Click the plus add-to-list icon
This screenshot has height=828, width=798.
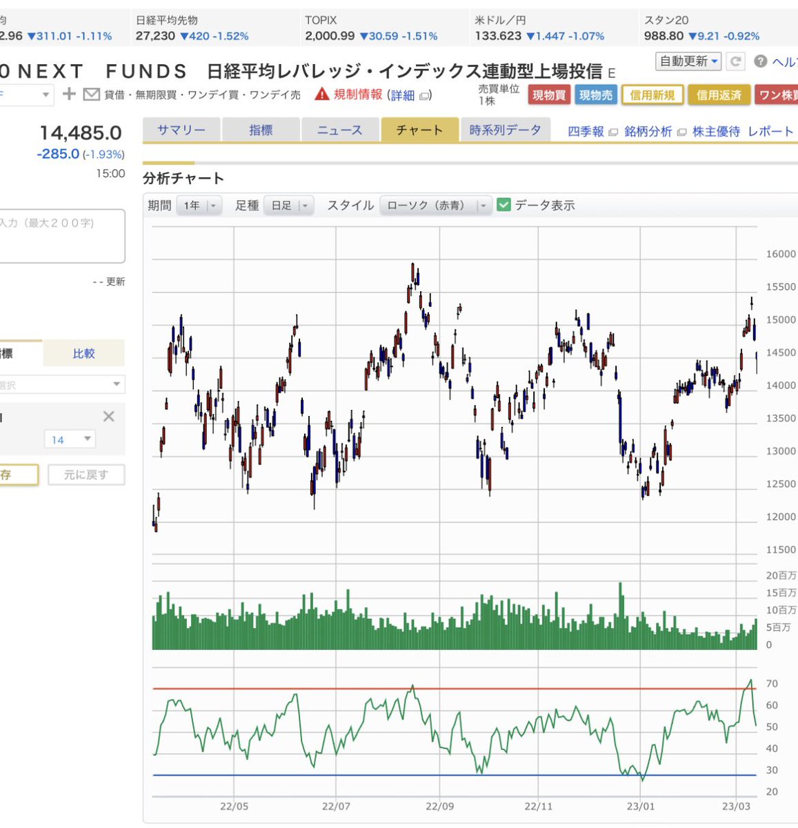[x=68, y=94]
